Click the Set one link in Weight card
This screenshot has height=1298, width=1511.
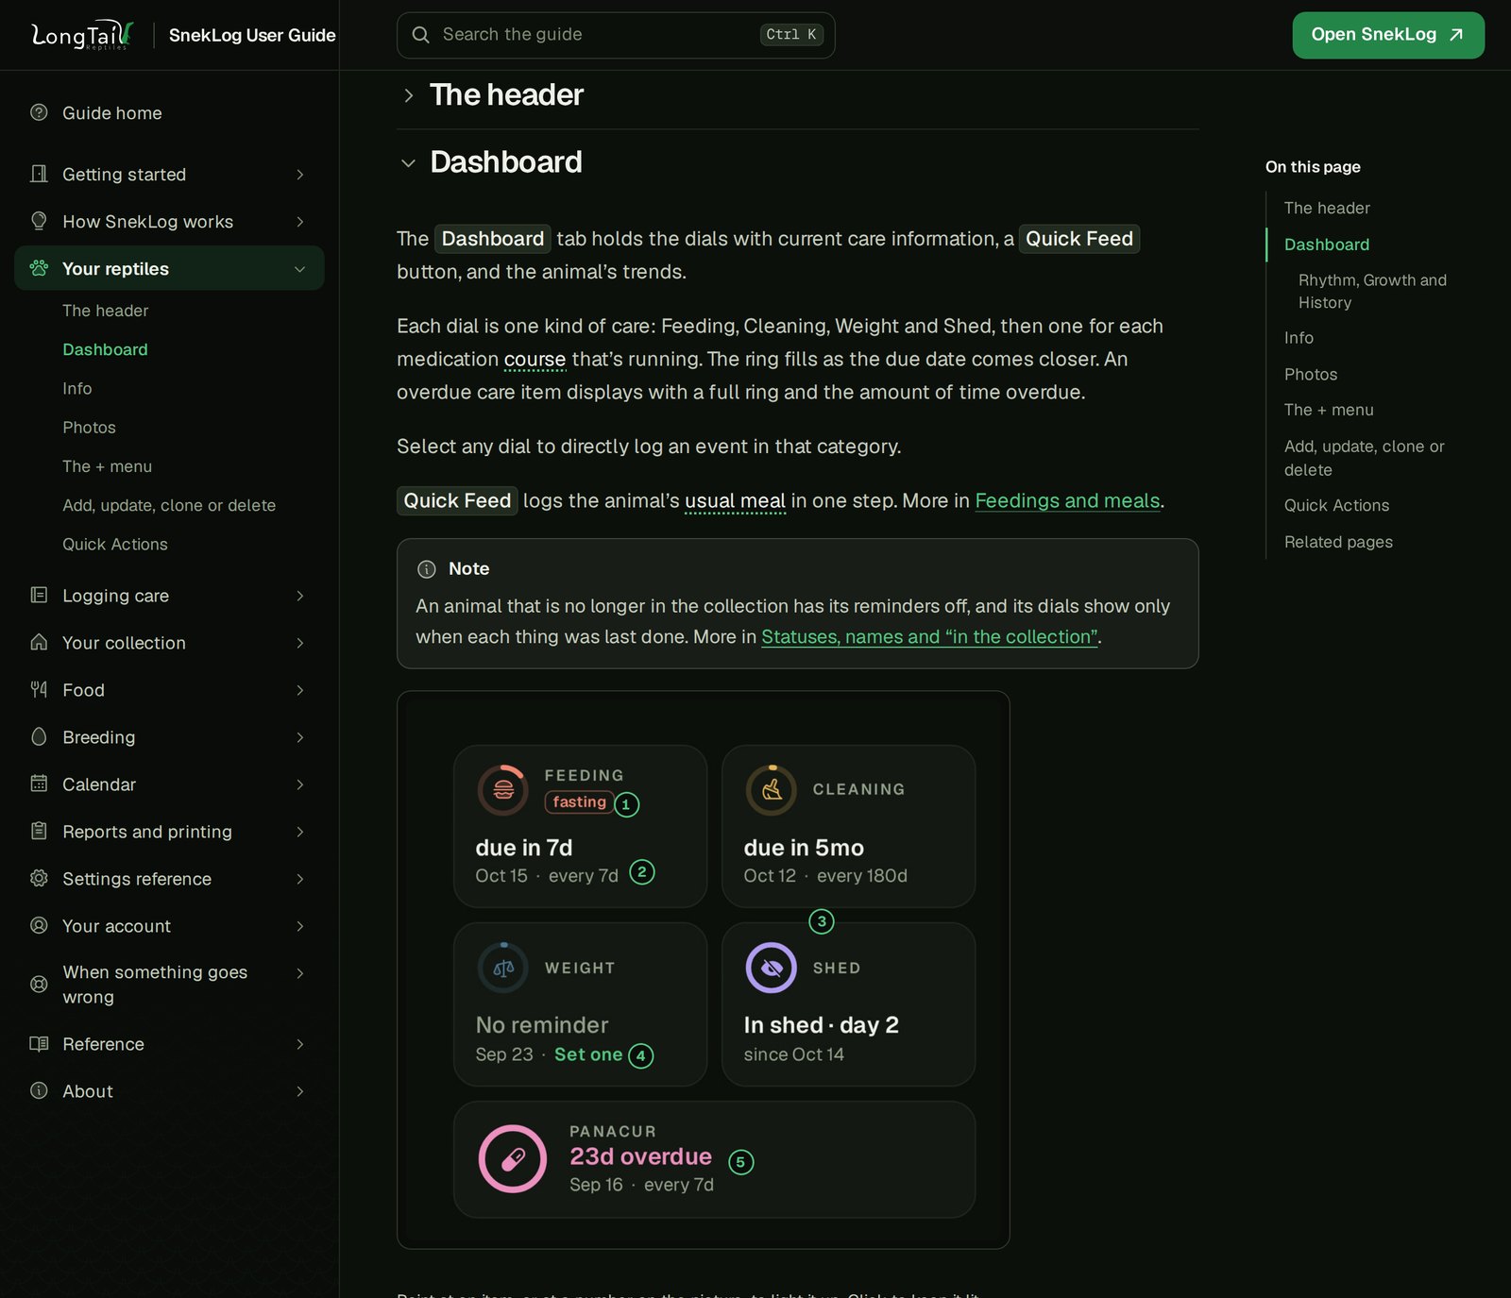[x=588, y=1054]
